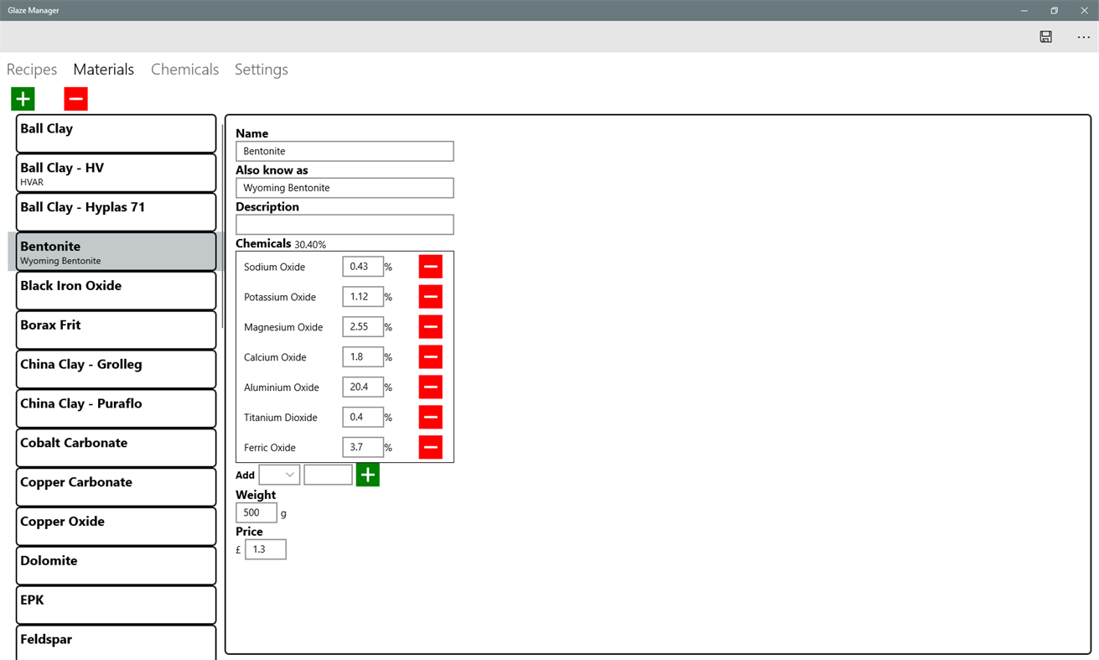
Task: Switch to the Recipes tab
Action: coord(31,69)
